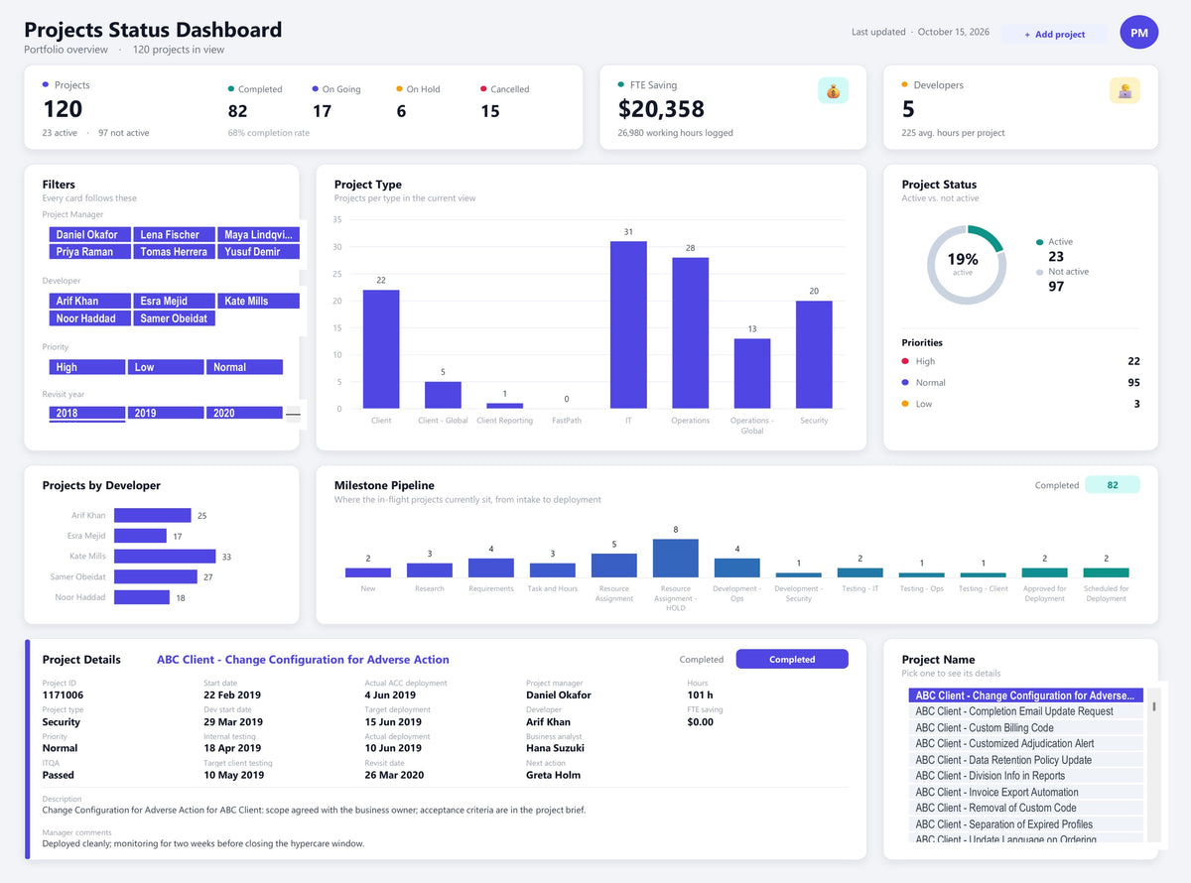Select revisit year 2018
Viewport: 1191px width, 883px height.
(87, 413)
